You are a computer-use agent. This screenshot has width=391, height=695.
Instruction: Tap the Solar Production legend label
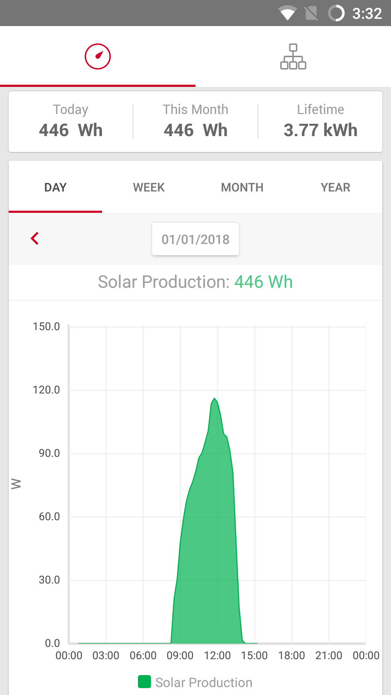coord(204,682)
